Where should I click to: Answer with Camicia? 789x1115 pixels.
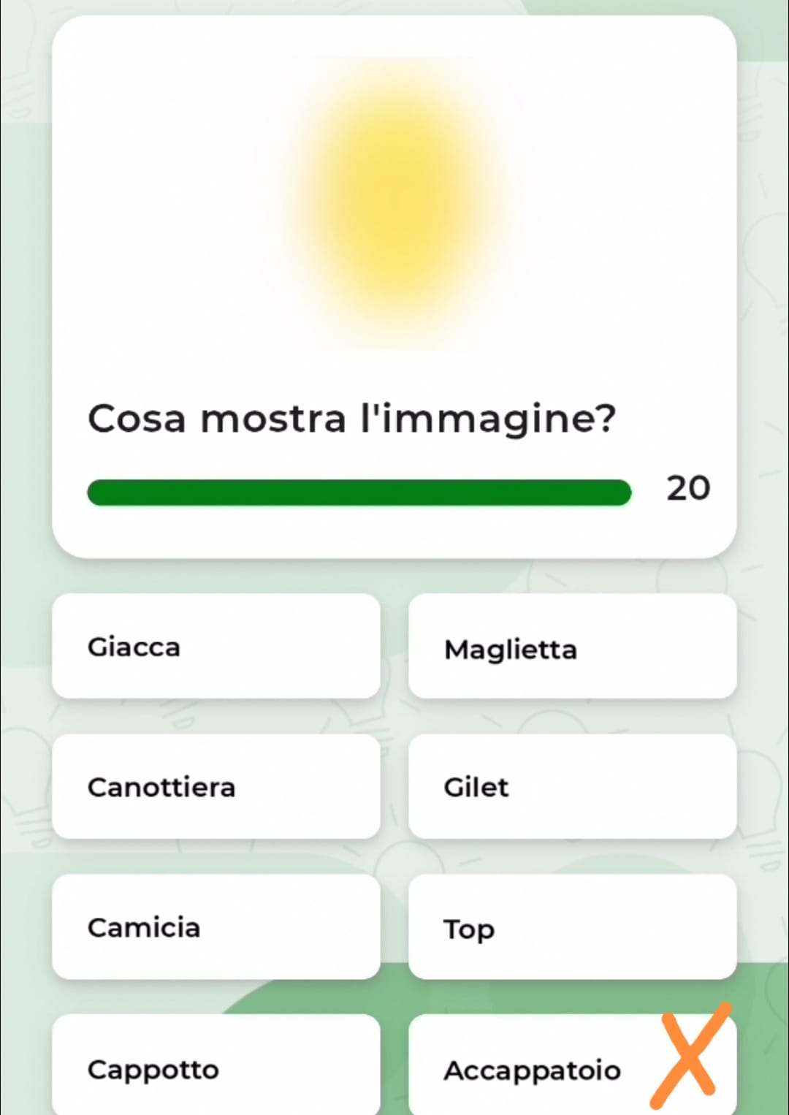[x=216, y=926]
